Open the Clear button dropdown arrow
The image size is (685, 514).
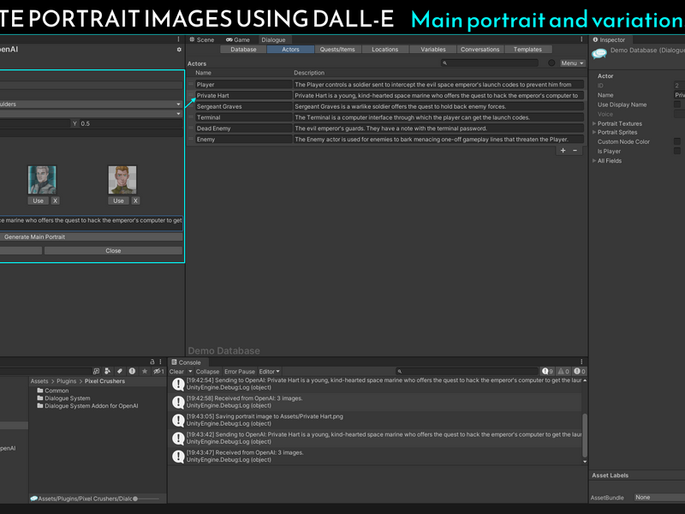point(190,372)
